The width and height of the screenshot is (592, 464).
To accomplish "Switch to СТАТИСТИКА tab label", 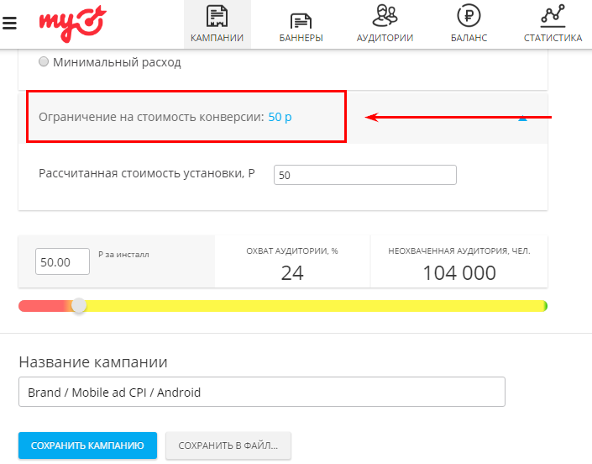I will (553, 38).
